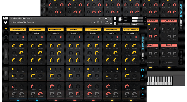Image resolution: width=187 pixels, height=102 pixels.
Task: Expand the Klusterkitt Rezonator instrument dropdown
Action: click(x=11, y=19)
